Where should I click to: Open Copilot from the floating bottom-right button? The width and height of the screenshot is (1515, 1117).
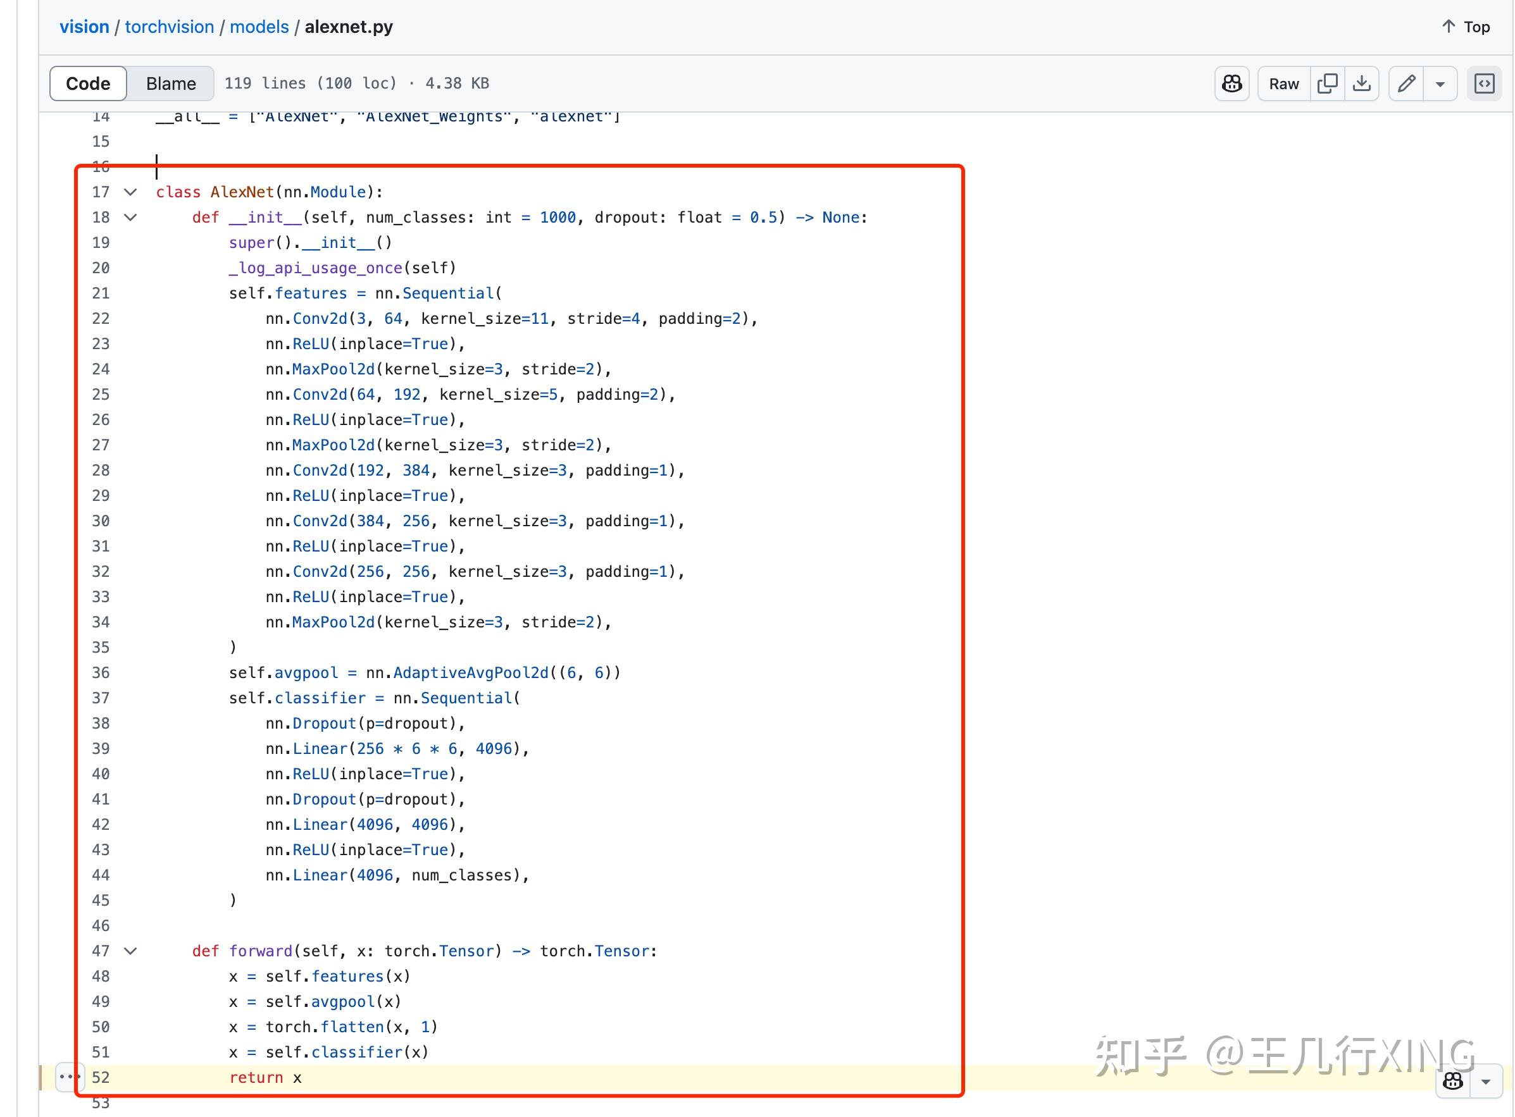click(1453, 1080)
